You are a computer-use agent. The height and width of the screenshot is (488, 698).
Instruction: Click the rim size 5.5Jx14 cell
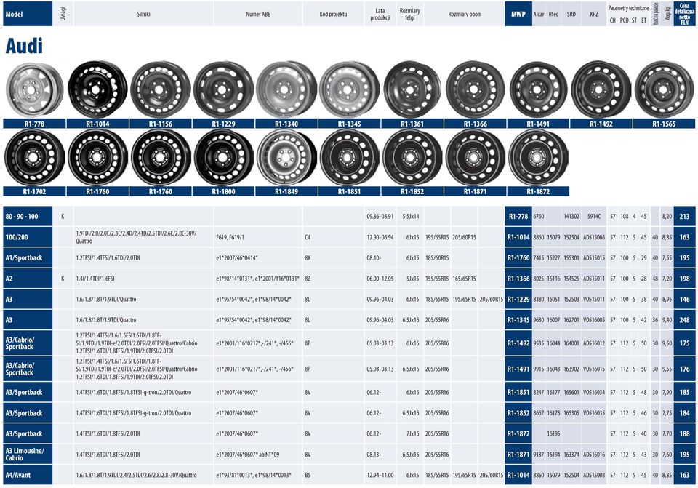pos(410,217)
